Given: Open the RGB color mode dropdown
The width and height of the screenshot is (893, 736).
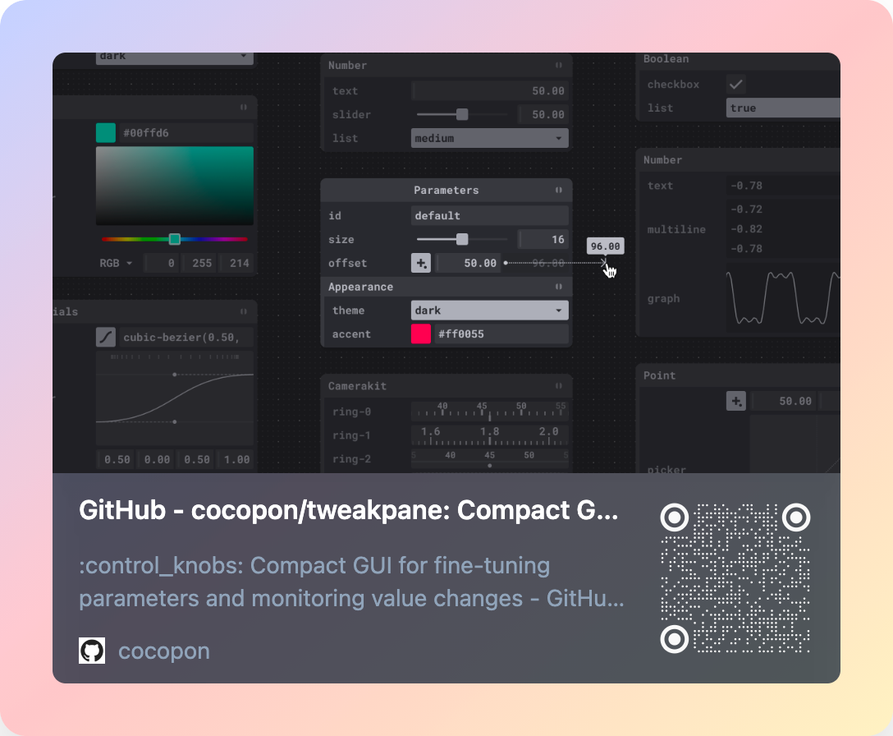Looking at the screenshot, I should coord(117,263).
